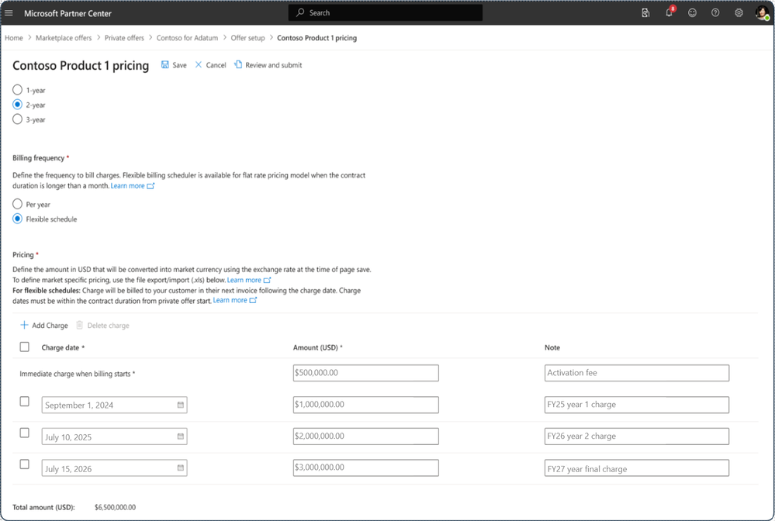Click the September 1, 2024 date field
This screenshot has height=521, width=775.
click(x=114, y=405)
